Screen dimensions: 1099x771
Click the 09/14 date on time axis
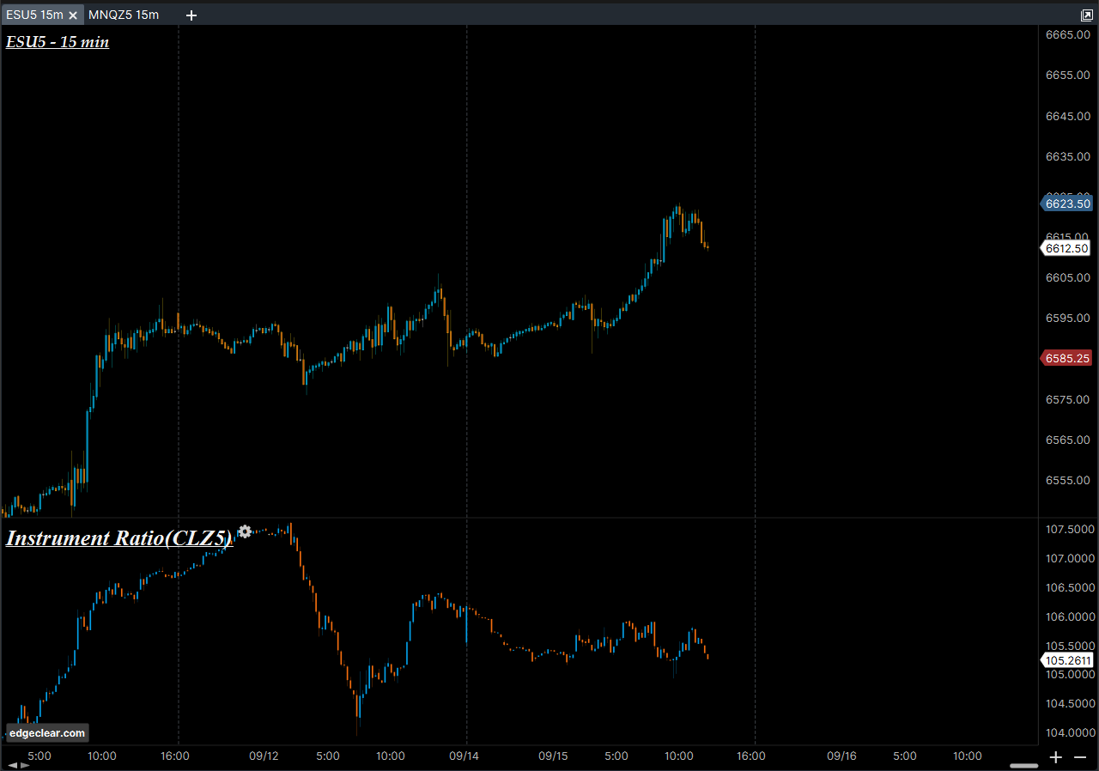[464, 756]
